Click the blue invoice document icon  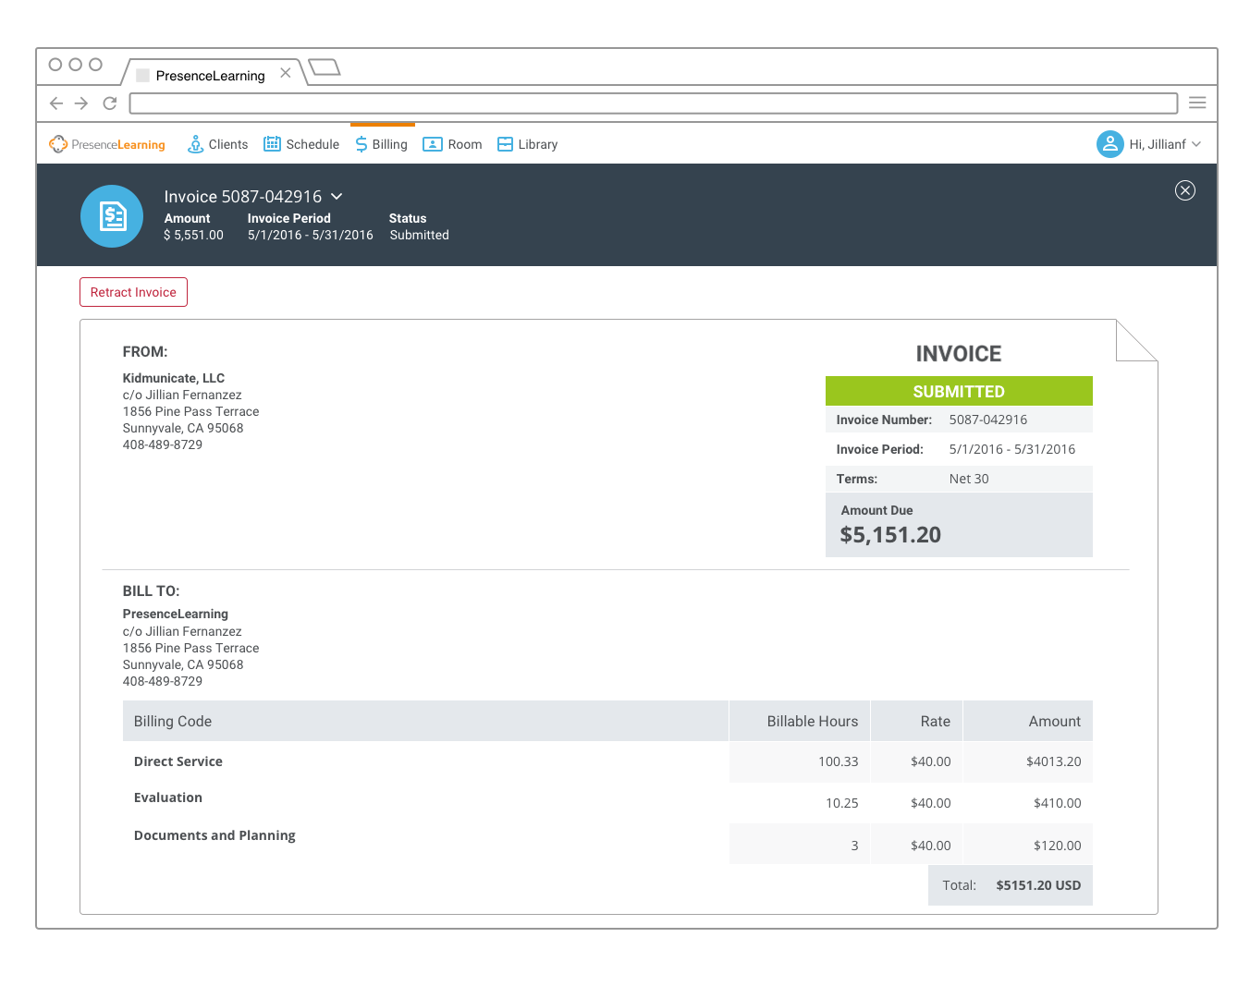(112, 216)
